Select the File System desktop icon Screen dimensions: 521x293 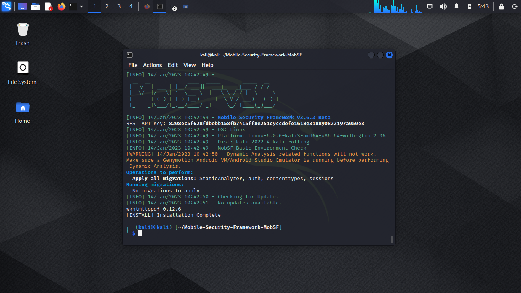(x=23, y=73)
